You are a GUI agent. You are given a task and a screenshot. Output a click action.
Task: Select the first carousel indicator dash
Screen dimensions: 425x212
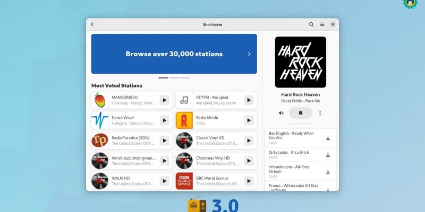(163, 78)
